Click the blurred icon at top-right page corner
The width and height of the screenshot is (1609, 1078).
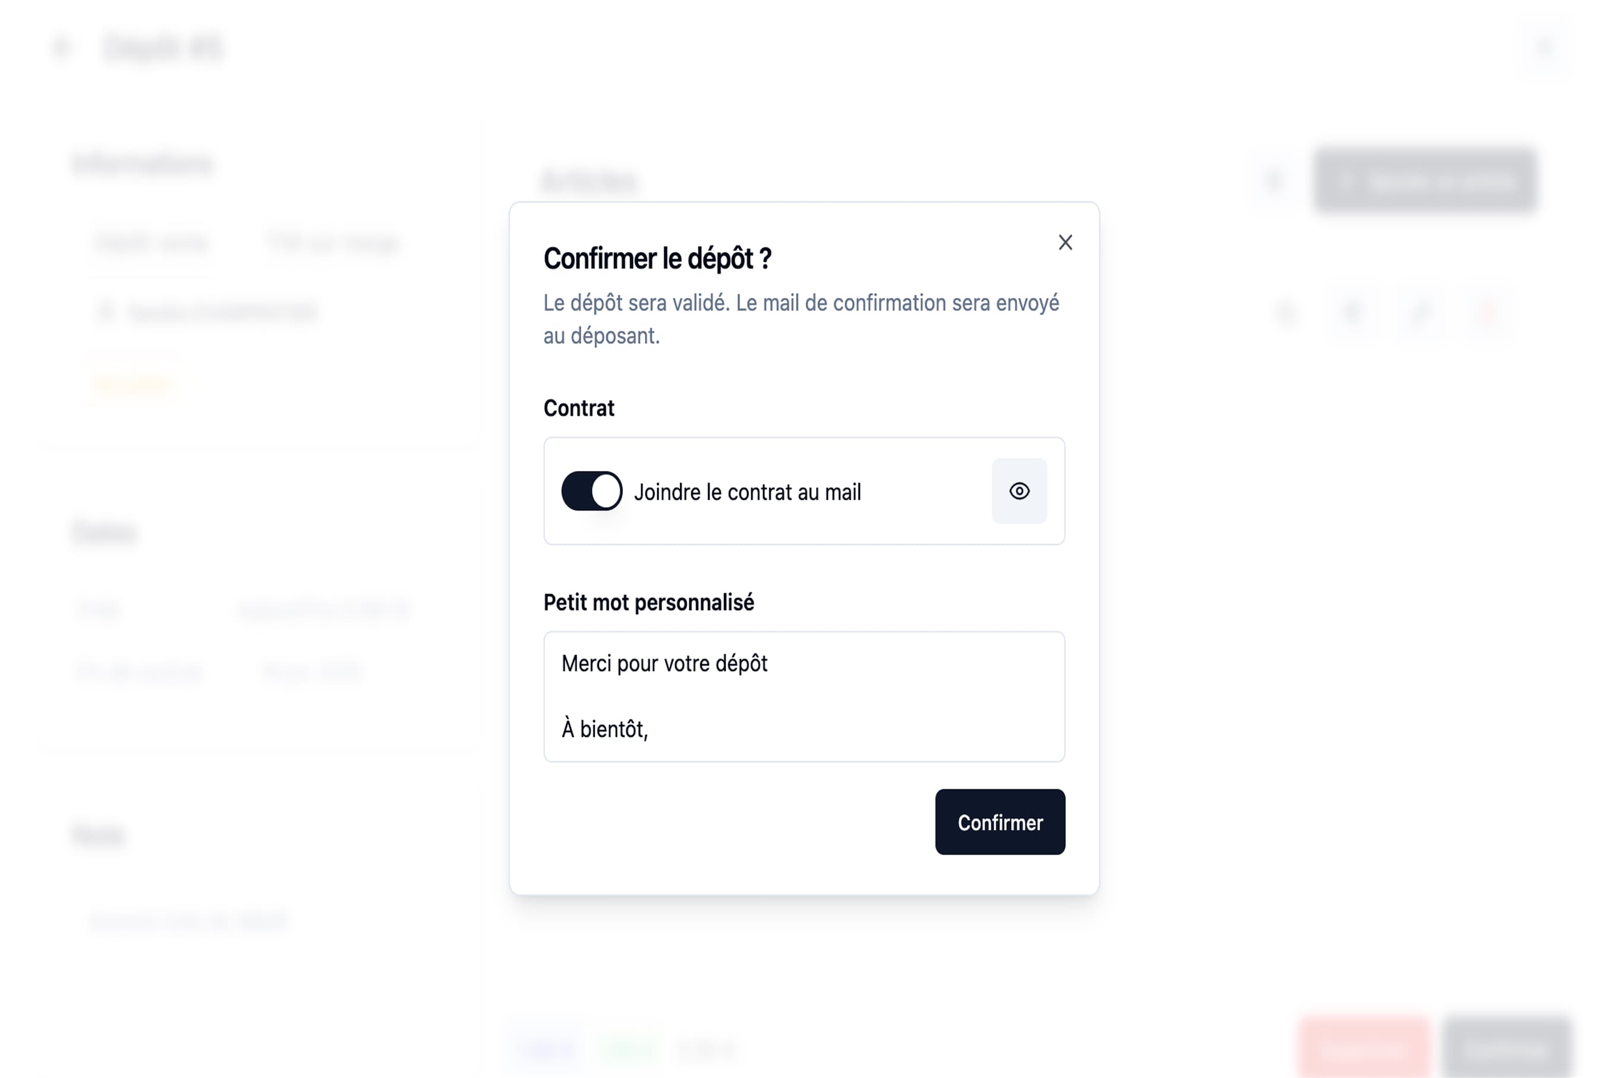pyautogui.click(x=1544, y=48)
